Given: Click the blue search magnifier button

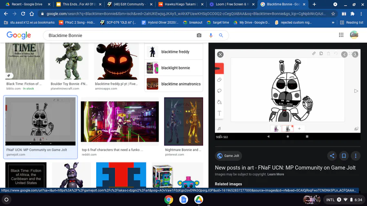Looking at the screenshot, I should [221, 35].
